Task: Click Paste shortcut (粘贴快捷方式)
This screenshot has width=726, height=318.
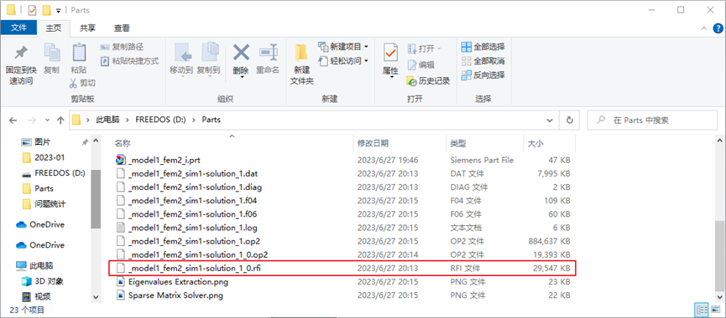Action: 129,60
